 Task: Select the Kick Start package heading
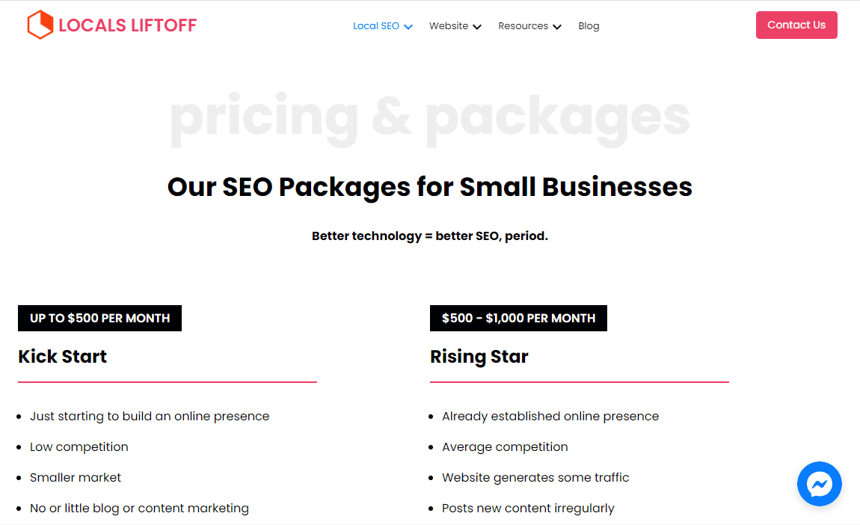tap(62, 357)
